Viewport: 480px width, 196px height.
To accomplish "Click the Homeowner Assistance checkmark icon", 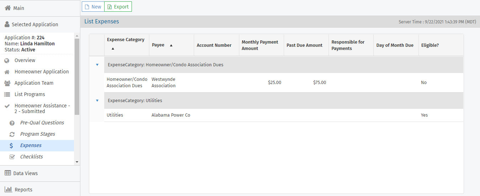I will tap(7, 106).
